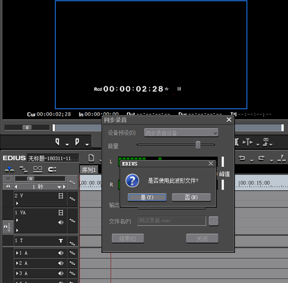Mute the 3 A audio track

[x=61, y=274]
